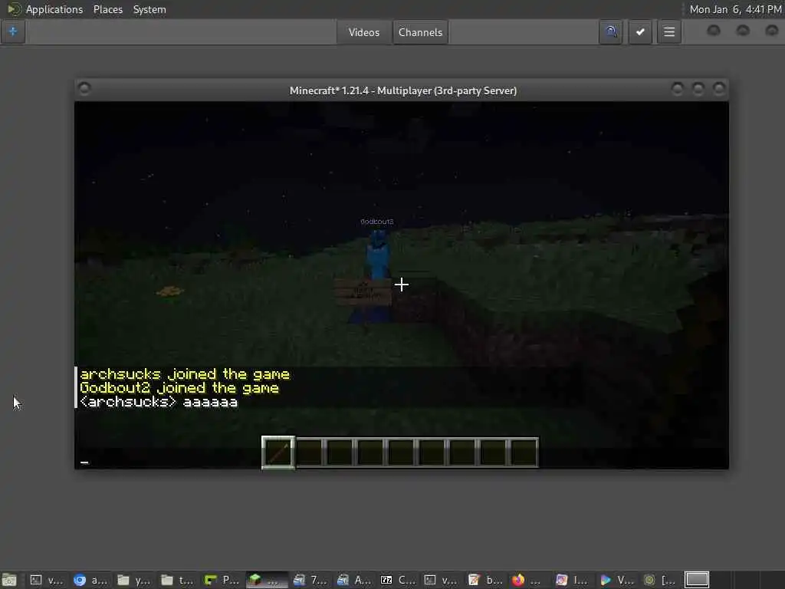Image resolution: width=785 pixels, height=589 pixels.
Task: Click the workspace switcher box in bottom panel
Action: click(697, 580)
